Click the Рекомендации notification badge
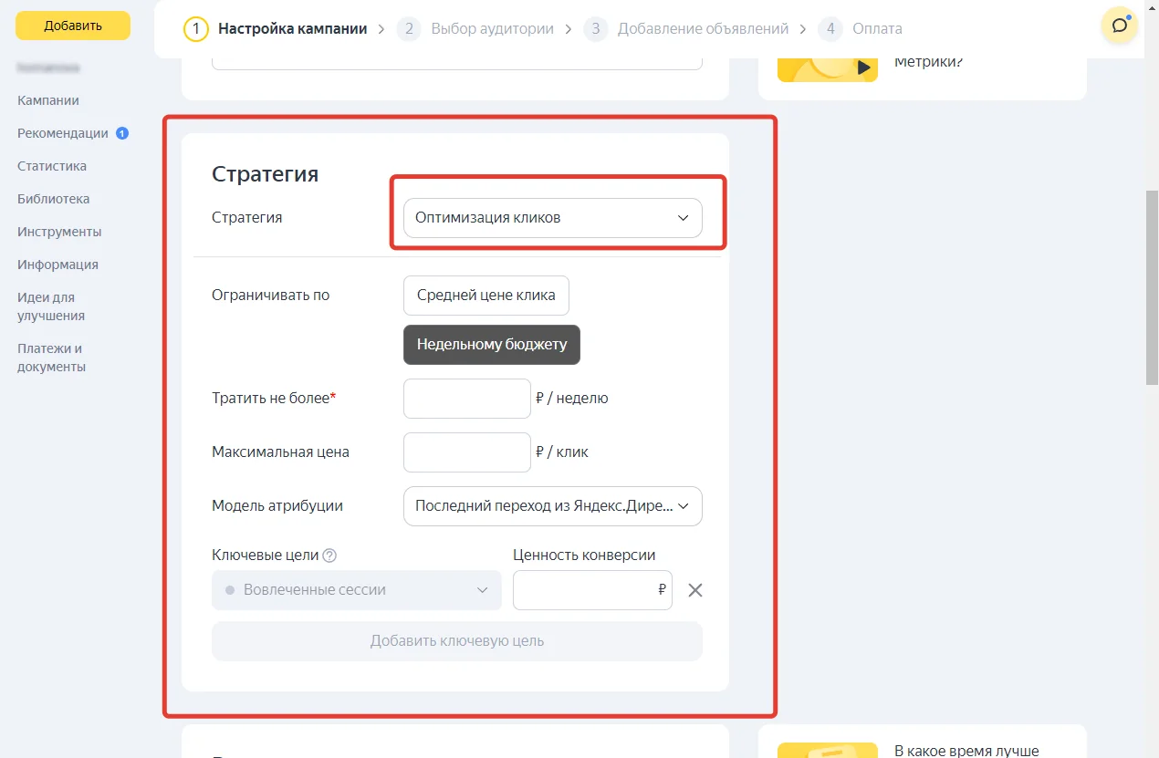The width and height of the screenshot is (1159, 758). (x=122, y=133)
